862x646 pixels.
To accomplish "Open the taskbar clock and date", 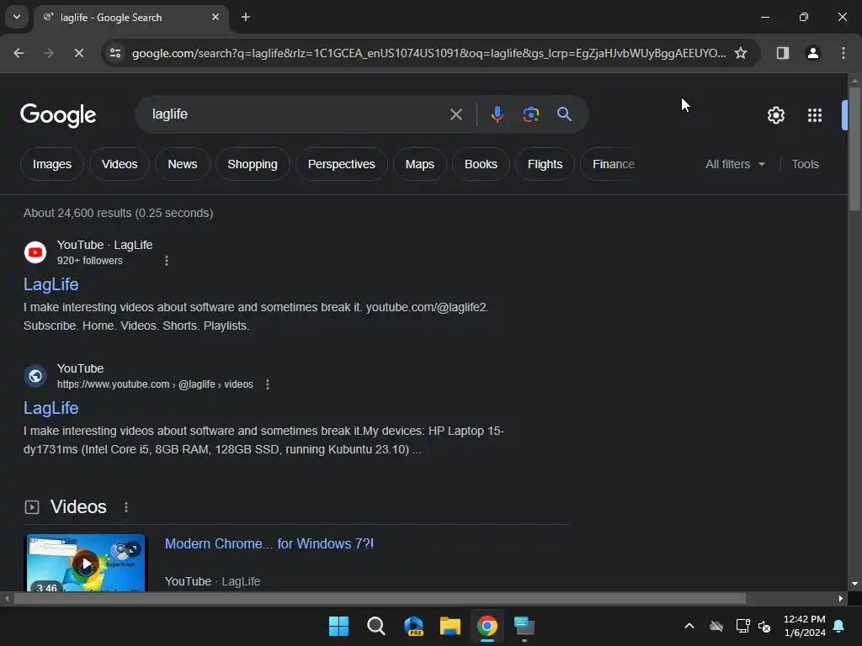I will [804, 626].
